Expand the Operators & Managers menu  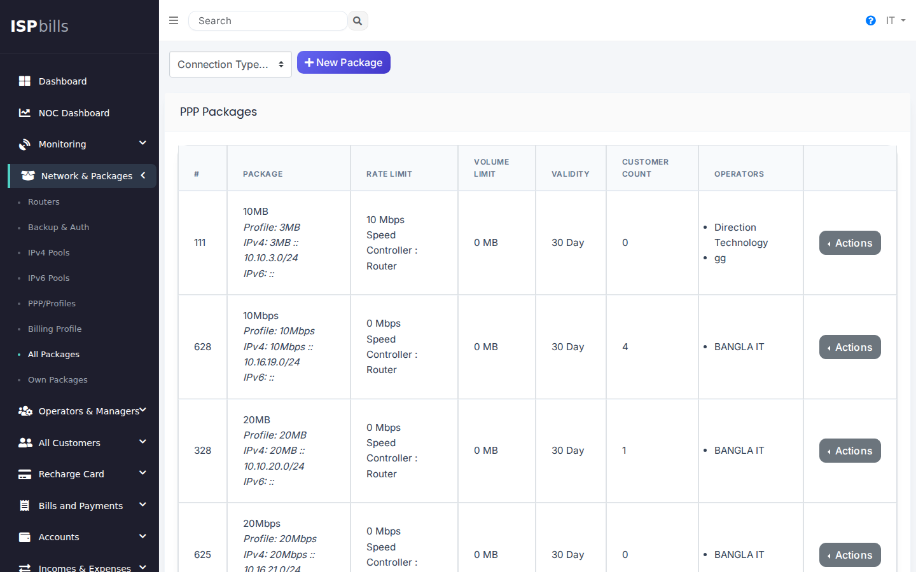[x=142, y=411]
